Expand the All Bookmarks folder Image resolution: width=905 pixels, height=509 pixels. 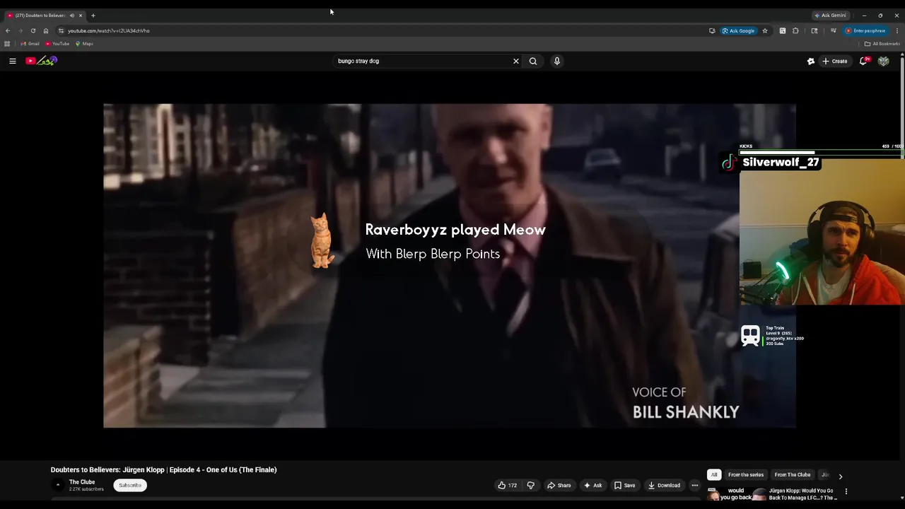882,44
